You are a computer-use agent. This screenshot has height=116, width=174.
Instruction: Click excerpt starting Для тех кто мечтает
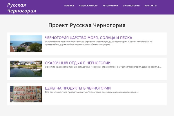click(92, 92)
